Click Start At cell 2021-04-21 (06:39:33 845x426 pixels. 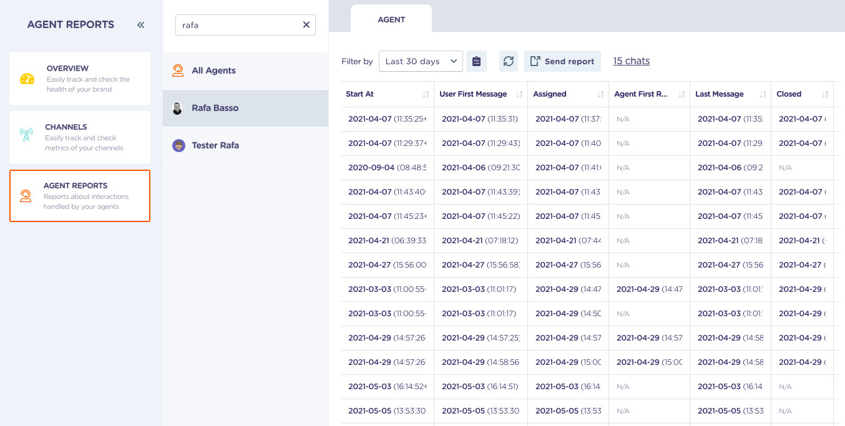[388, 241]
